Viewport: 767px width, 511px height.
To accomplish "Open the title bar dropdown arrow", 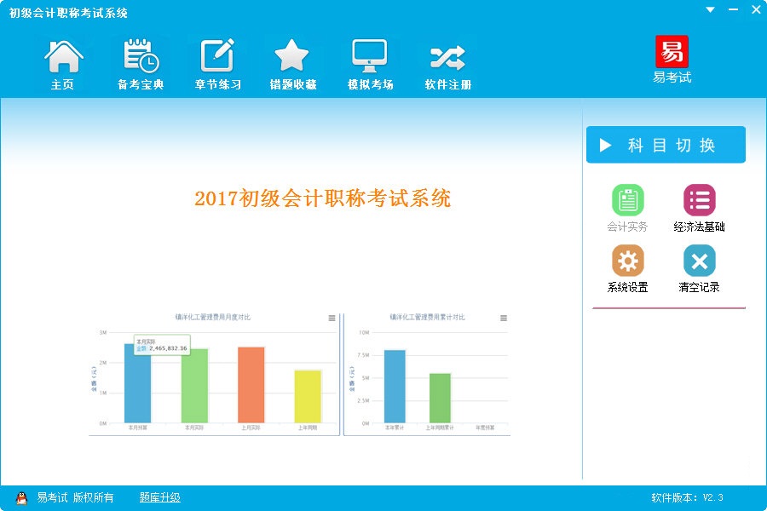I will (710, 9).
